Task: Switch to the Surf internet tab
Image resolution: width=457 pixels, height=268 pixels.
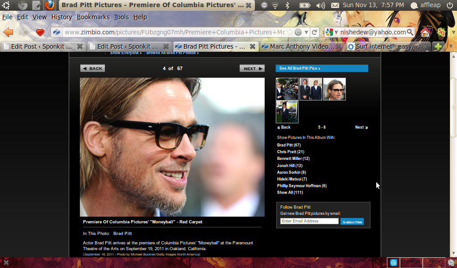Action: click(387, 46)
